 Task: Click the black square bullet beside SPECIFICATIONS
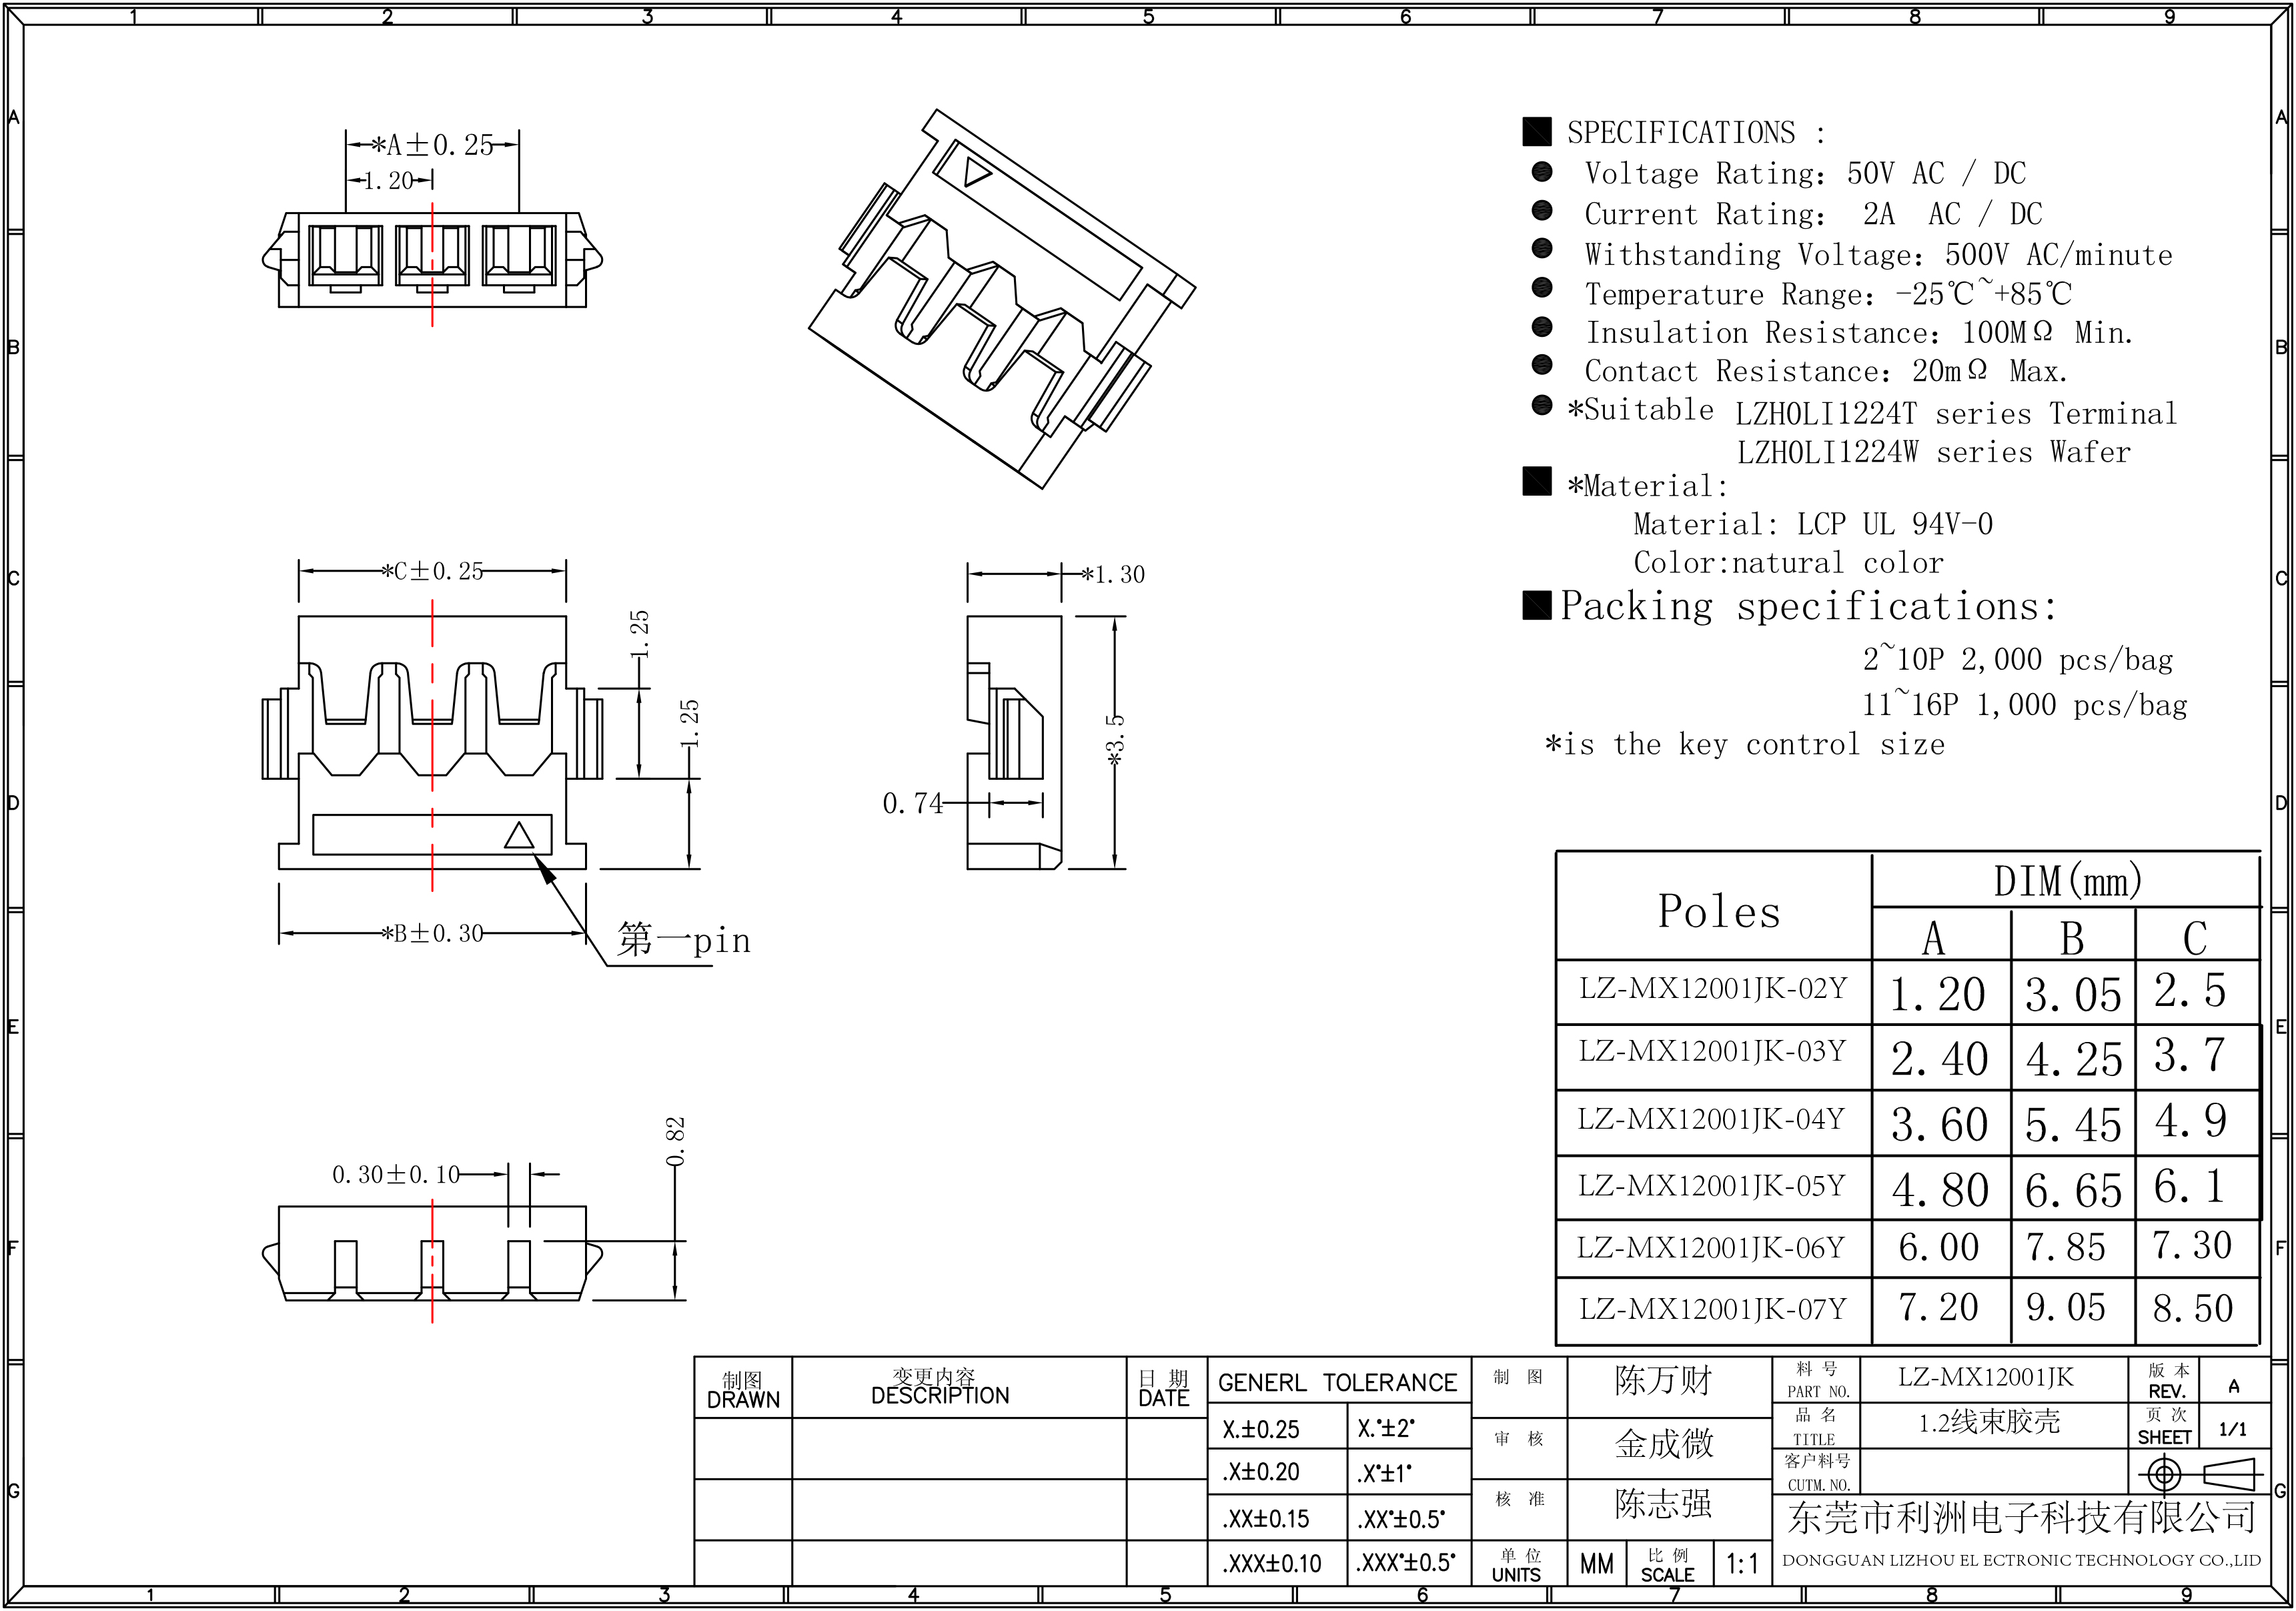1537,131
